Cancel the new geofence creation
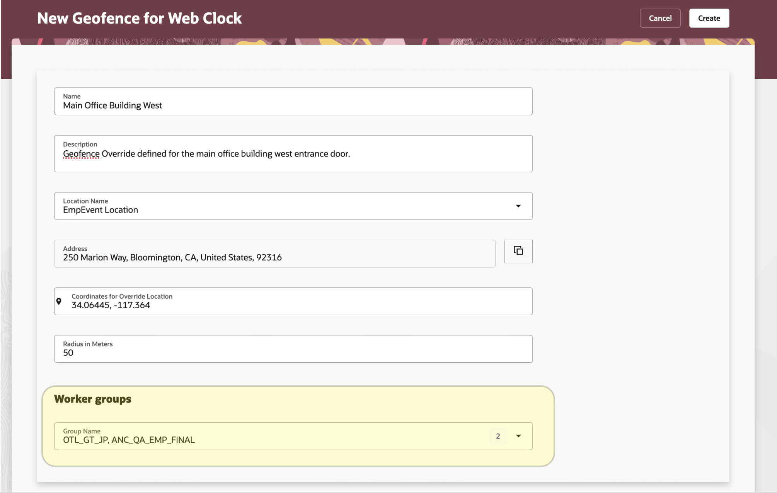 click(660, 18)
